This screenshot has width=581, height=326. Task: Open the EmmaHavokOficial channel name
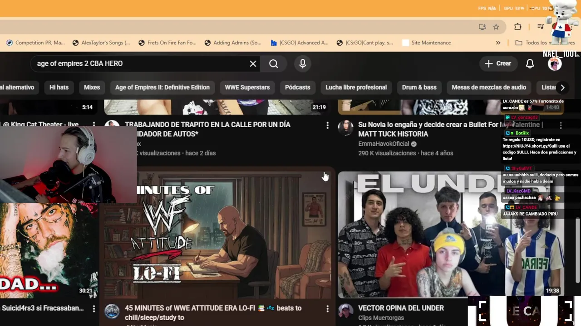coord(384,144)
